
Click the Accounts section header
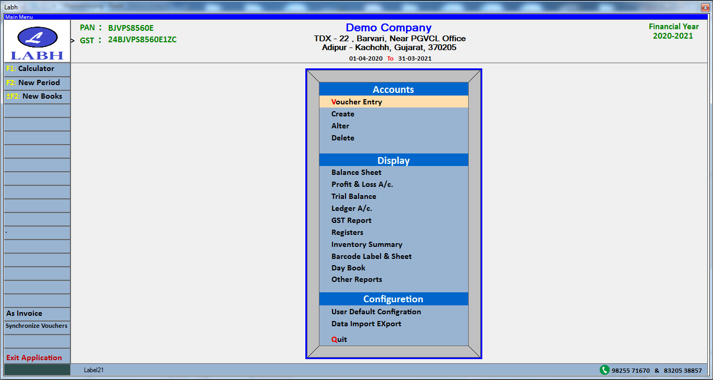click(x=394, y=89)
